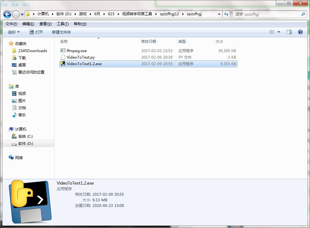Open address bar previous locations dropdown

point(219,14)
